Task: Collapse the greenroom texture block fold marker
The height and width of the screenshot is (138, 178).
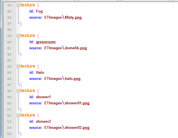Action: click(18, 36)
